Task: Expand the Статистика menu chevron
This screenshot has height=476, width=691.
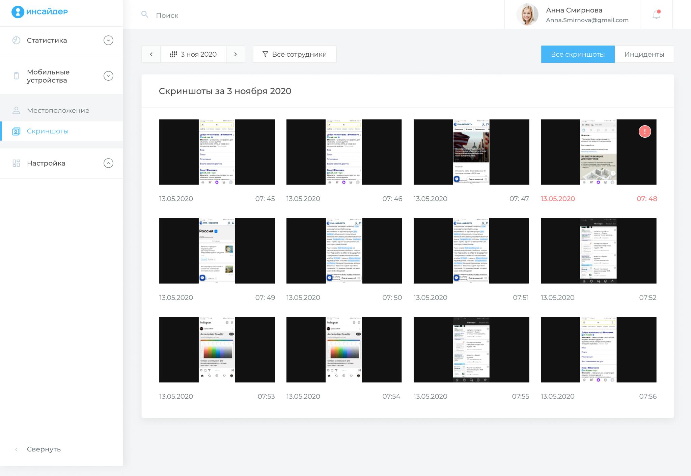Action: [108, 40]
